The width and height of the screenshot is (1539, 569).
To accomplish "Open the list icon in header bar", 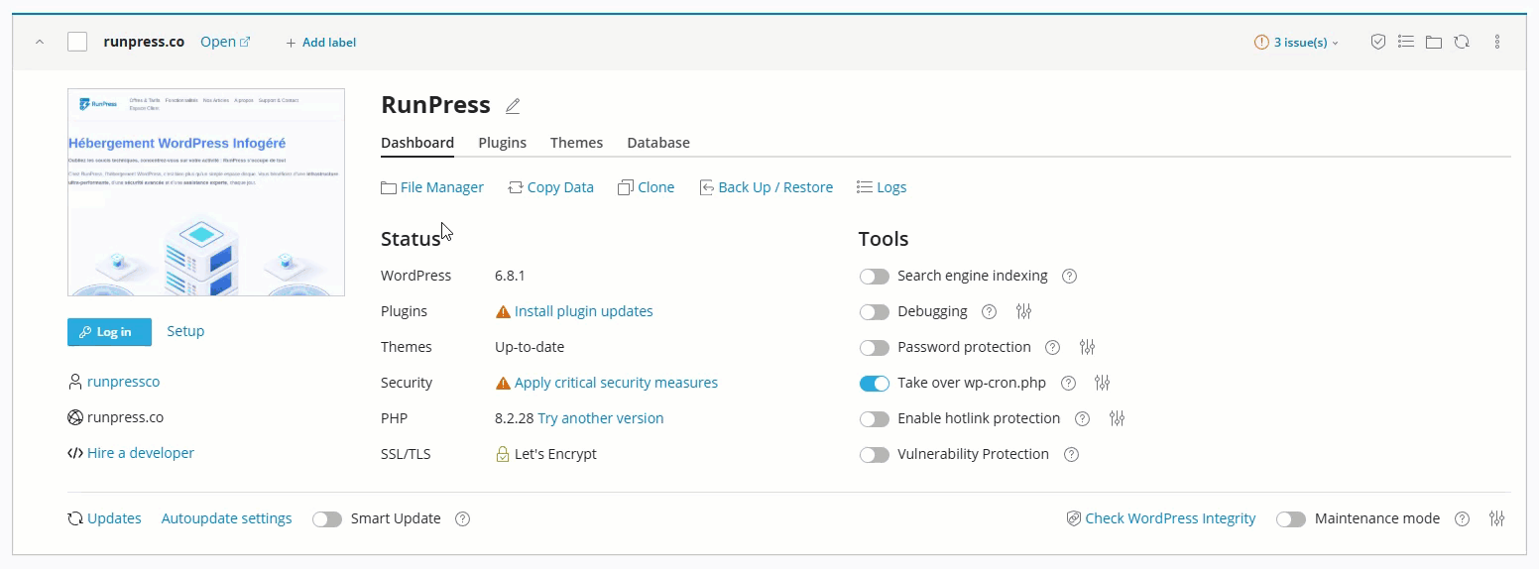I will [1405, 42].
